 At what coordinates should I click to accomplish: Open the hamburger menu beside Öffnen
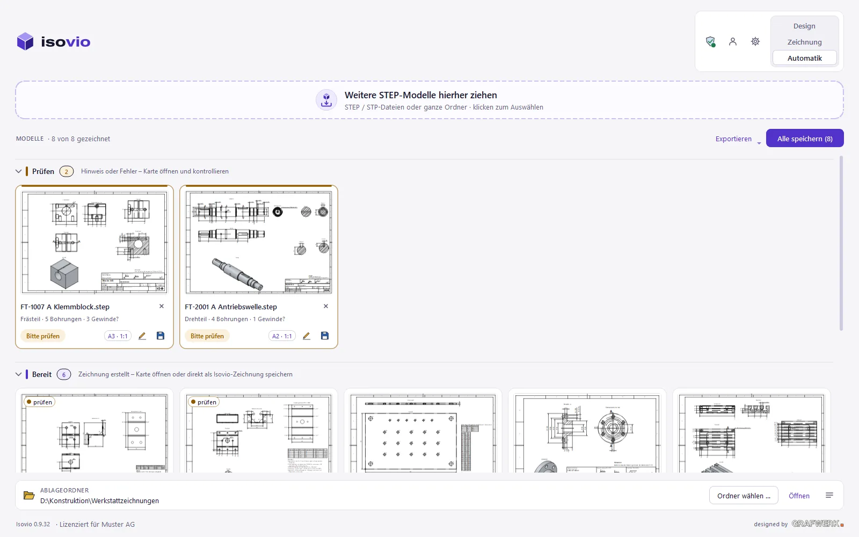pyautogui.click(x=829, y=495)
